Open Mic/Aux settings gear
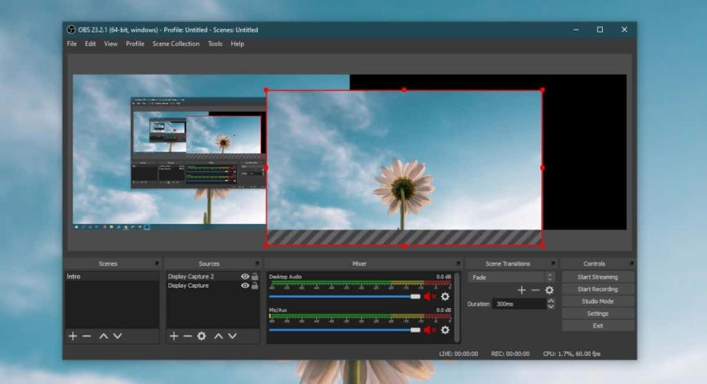This screenshot has width=707, height=384. [445, 330]
